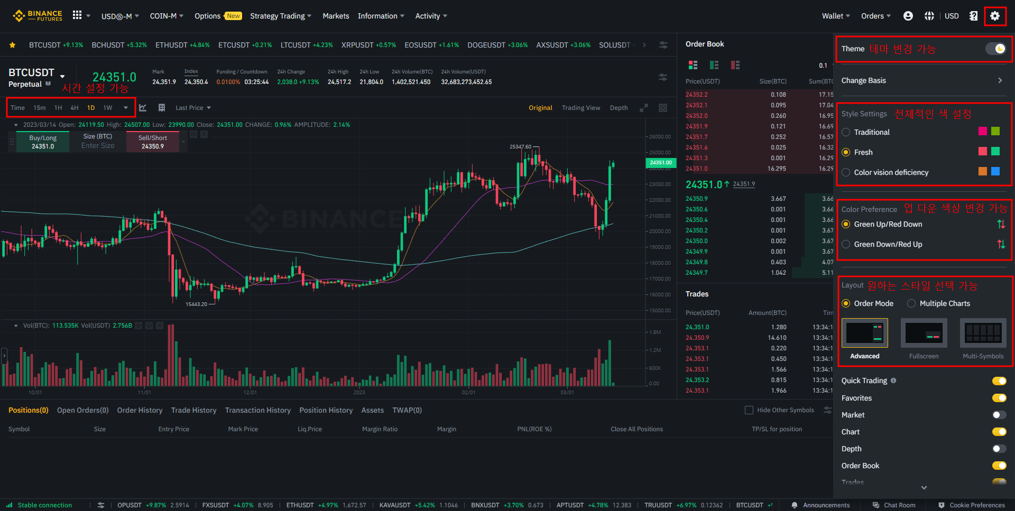Open the chart indicators icon
The image size is (1015, 511).
coord(143,108)
